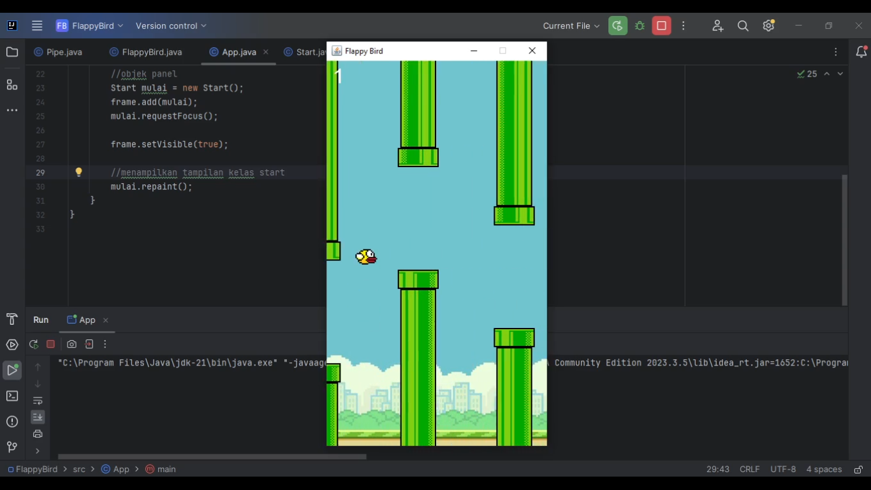
Task: Click FlappyBird breadcrumb in status bar
Action: click(33, 470)
